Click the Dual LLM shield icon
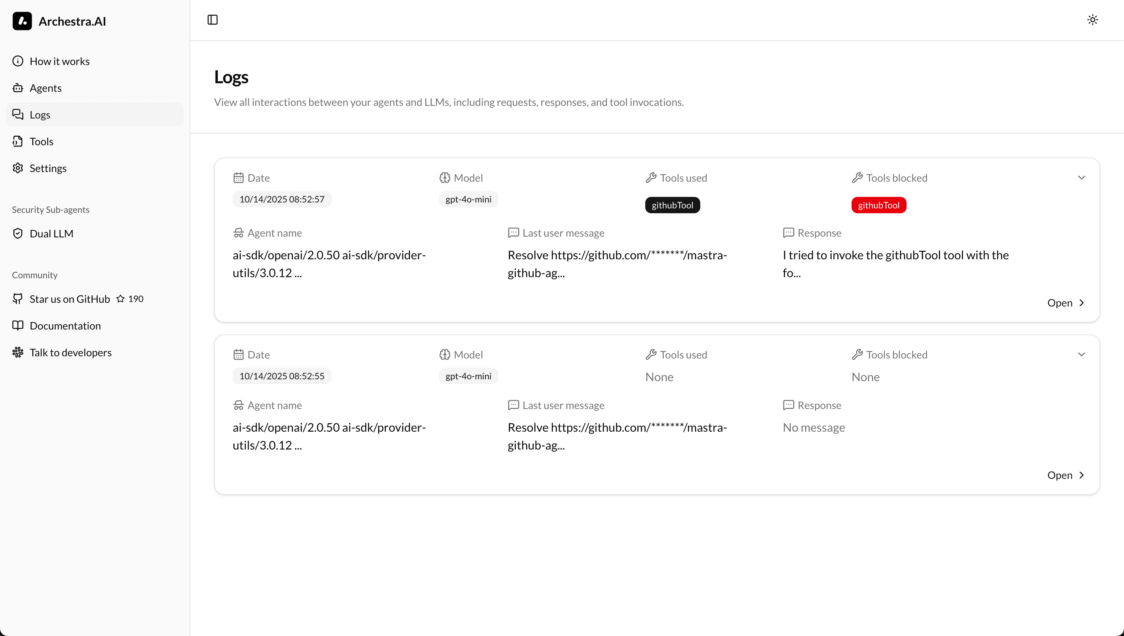 [x=18, y=233]
